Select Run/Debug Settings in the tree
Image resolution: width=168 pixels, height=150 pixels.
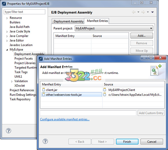tap(23, 95)
